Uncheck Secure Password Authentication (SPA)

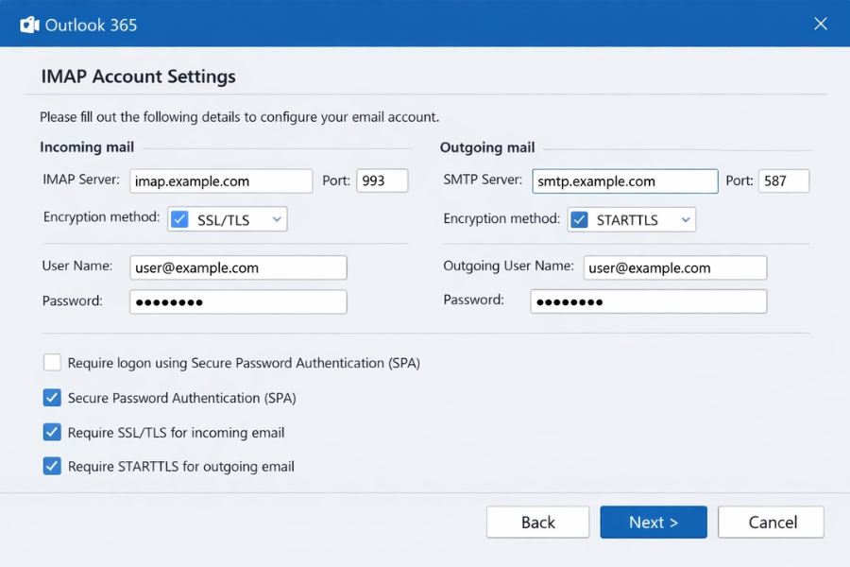coord(52,397)
